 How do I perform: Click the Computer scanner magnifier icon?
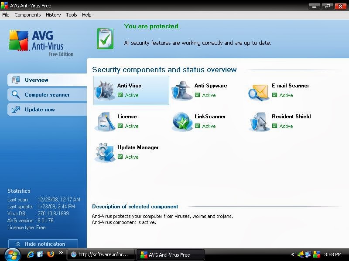[16, 94]
